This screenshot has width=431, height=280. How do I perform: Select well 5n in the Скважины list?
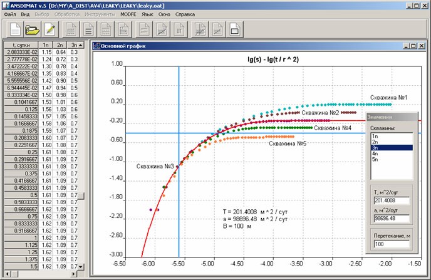point(392,159)
